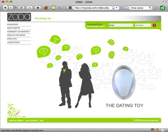Click the stop loading X button
The width and height of the screenshot is (168, 132).
[x=30, y=8]
